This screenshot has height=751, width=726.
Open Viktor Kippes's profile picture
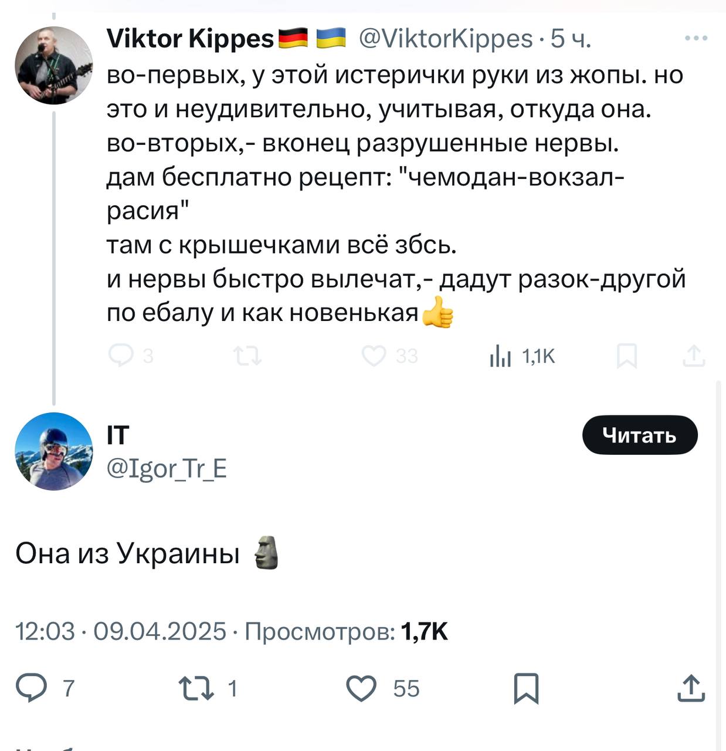(x=53, y=65)
